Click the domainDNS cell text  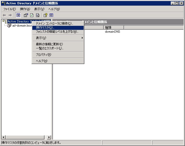[112, 32]
